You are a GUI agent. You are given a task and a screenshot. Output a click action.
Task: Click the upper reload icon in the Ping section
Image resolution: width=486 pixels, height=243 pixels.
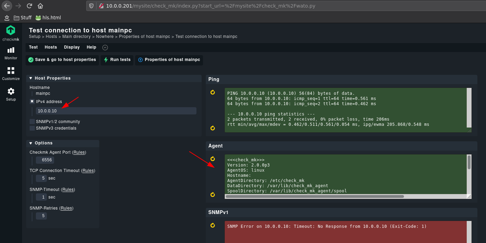213,92
